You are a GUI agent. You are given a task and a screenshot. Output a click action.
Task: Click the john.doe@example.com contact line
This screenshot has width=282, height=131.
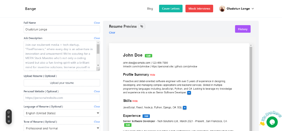click(145, 63)
